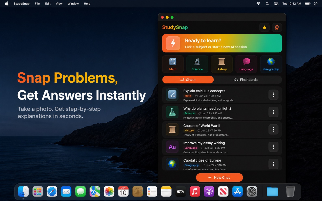Viewport: 322px width, 201px height.
Task: Click flask icon of plants sunlight chat
Action: [172, 112]
